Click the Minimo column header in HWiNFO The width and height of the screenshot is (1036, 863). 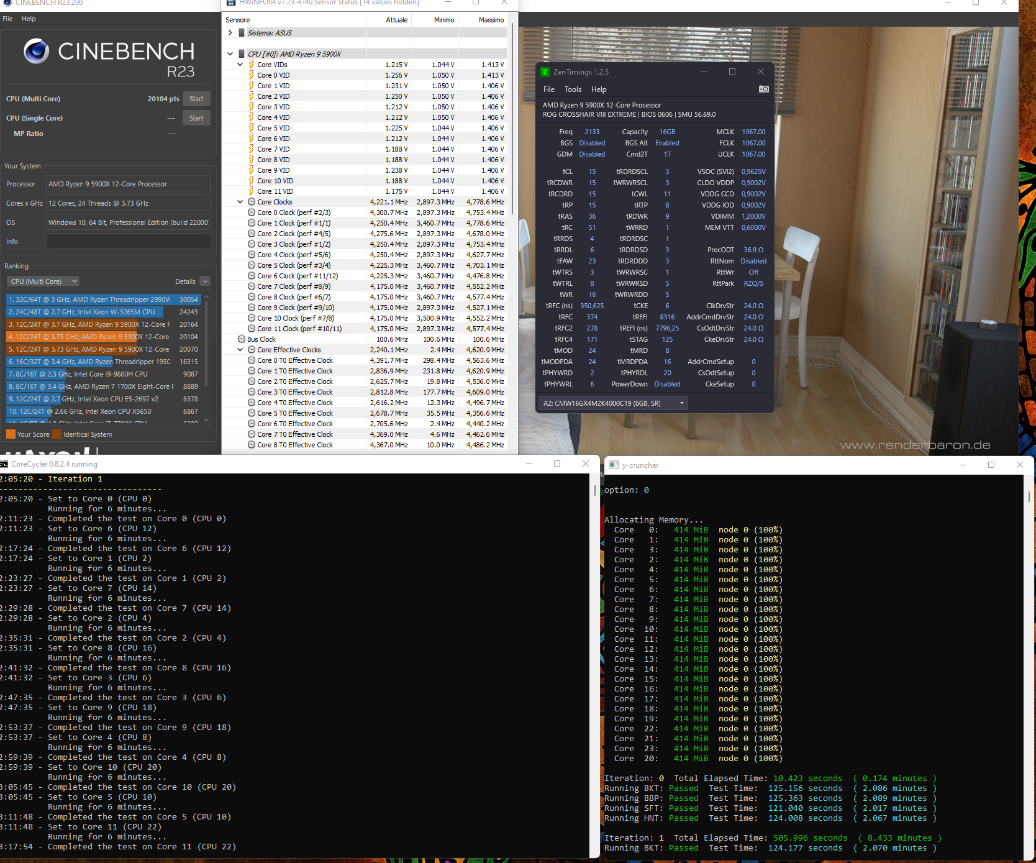click(435, 20)
